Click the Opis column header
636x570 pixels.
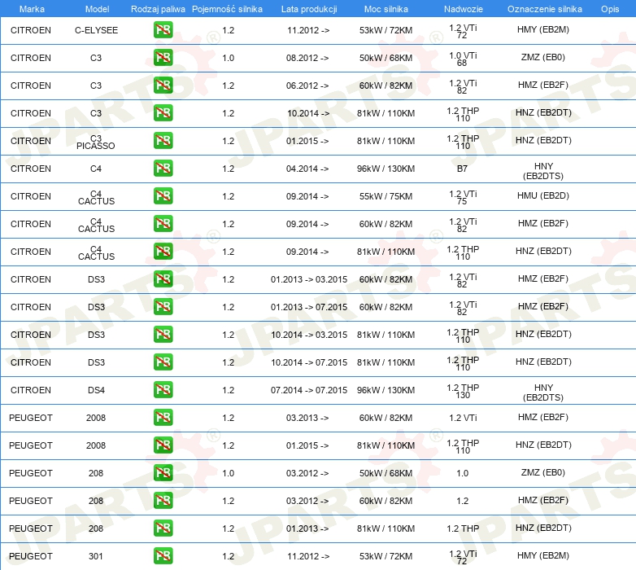(x=610, y=9)
